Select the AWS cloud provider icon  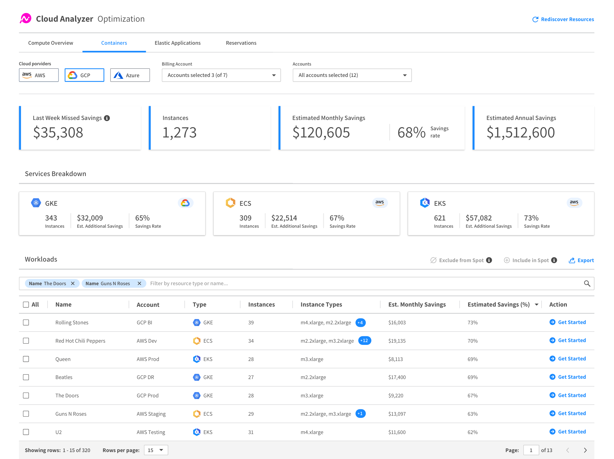point(27,75)
